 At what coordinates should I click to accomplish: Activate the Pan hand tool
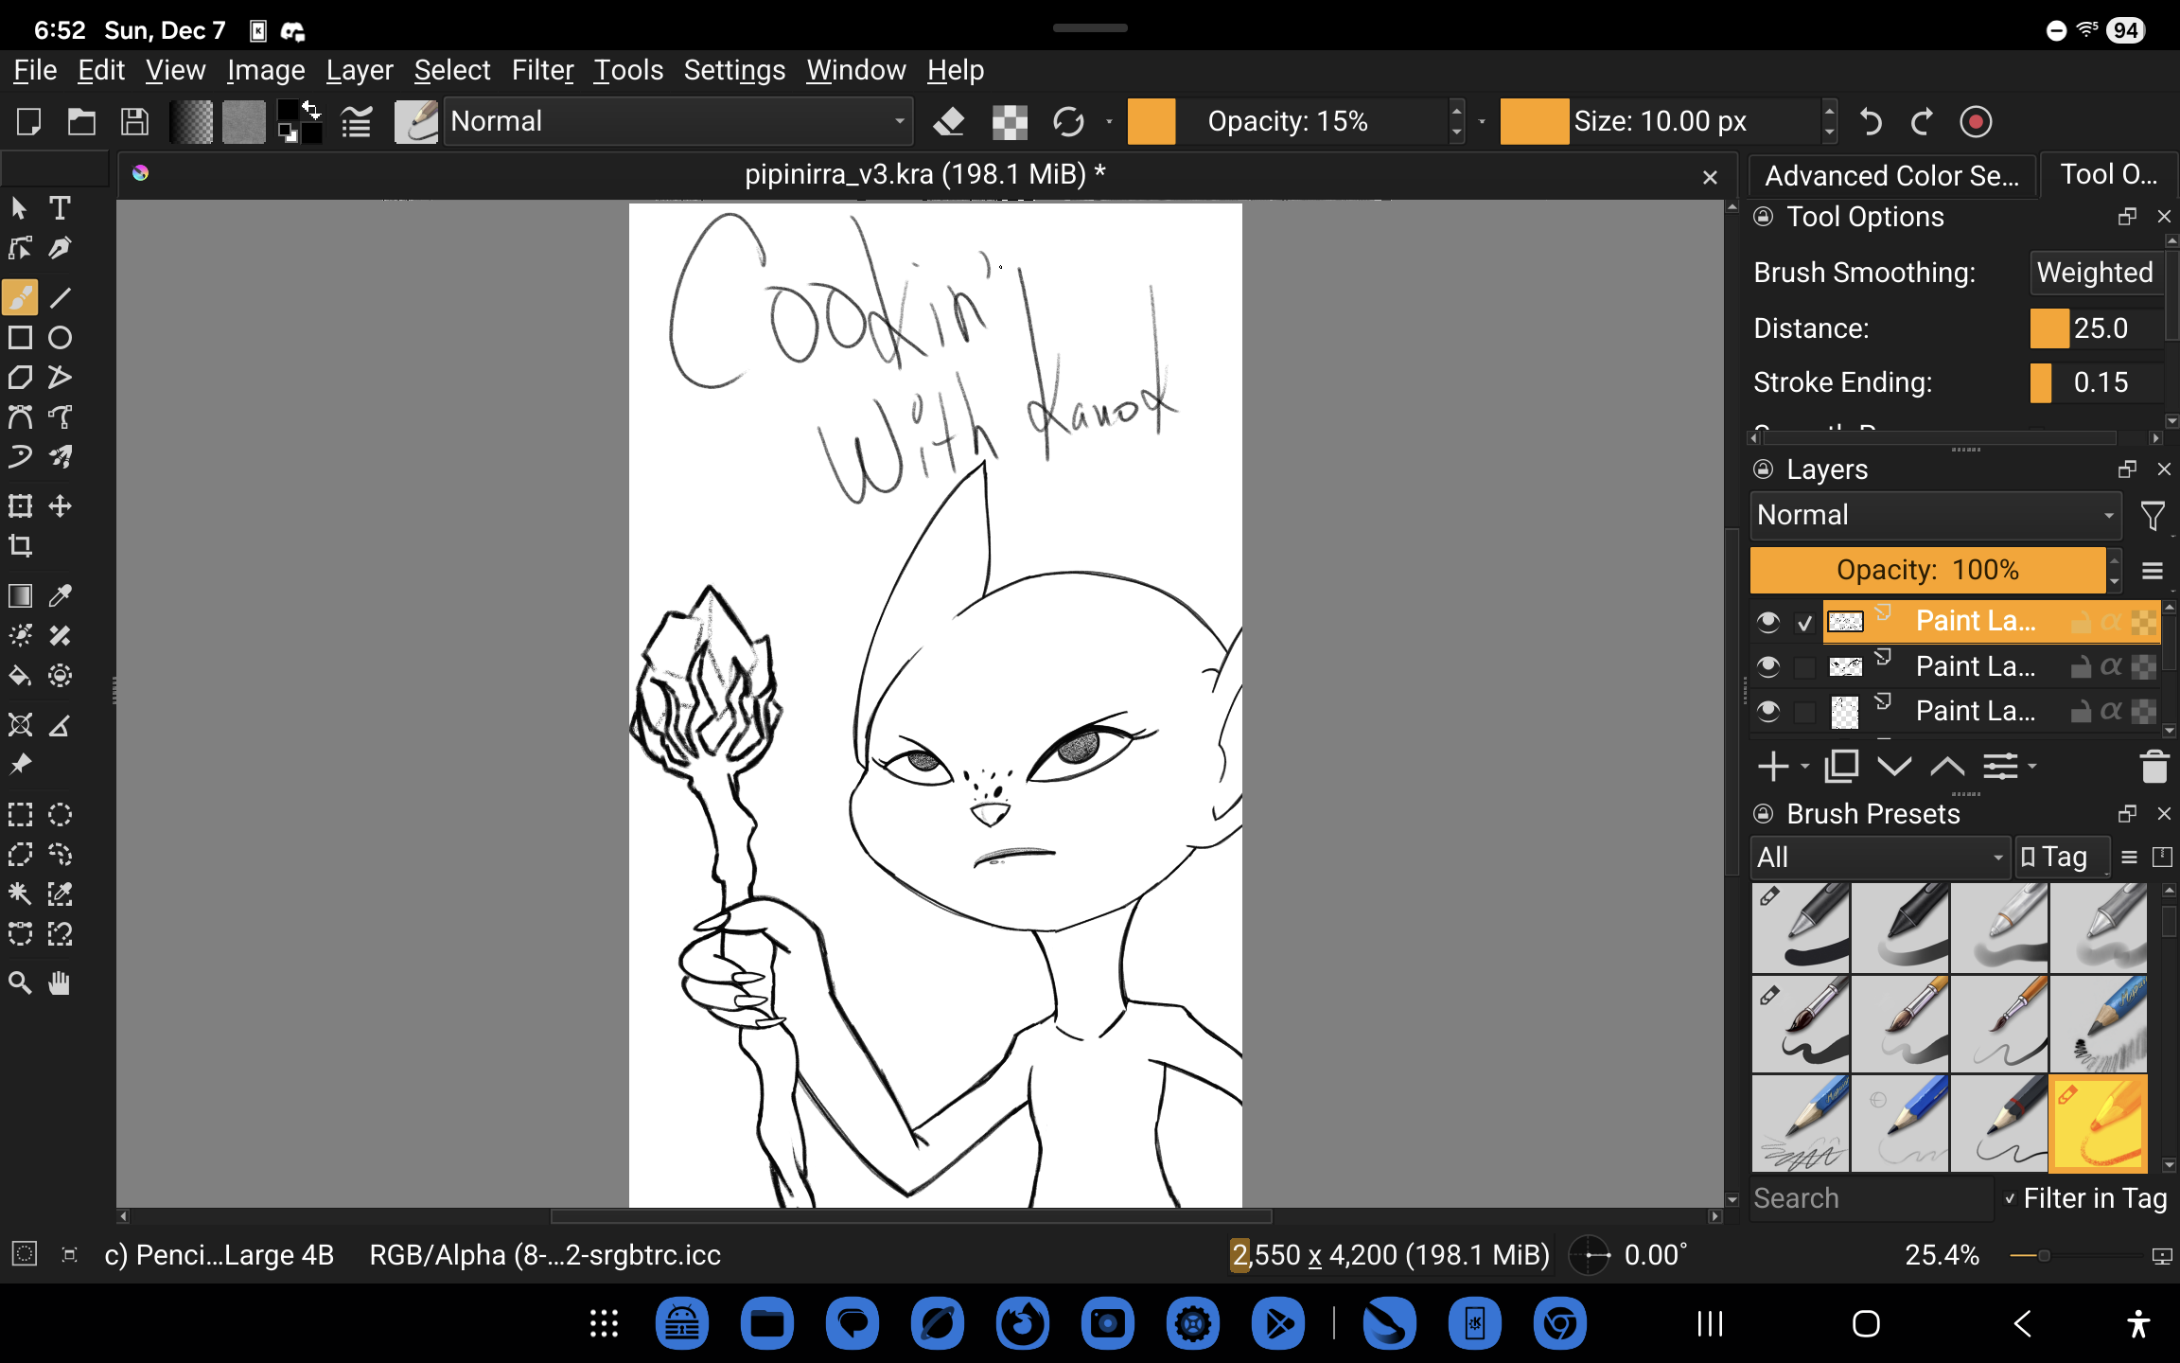click(x=60, y=983)
